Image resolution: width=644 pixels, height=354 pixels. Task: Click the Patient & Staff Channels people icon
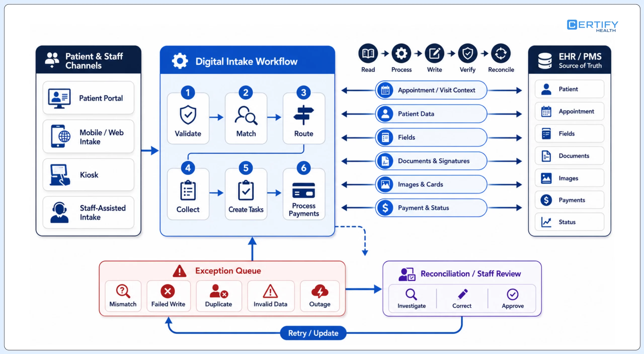pos(52,60)
